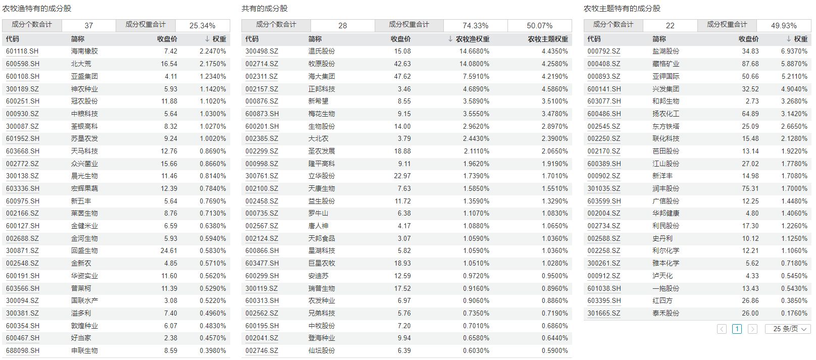Sort 农牧主题特有 table by 权重 column
Image resolution: width=816 pixels, height=360 pixels.
pos(796,39)
